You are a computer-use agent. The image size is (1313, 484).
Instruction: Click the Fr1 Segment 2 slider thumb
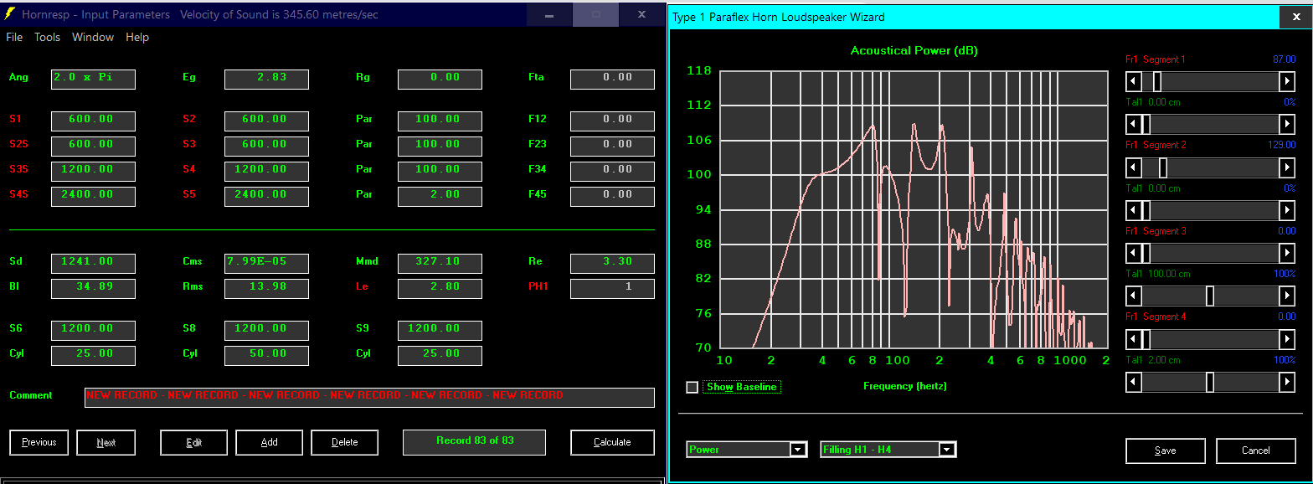point(1163,167)
